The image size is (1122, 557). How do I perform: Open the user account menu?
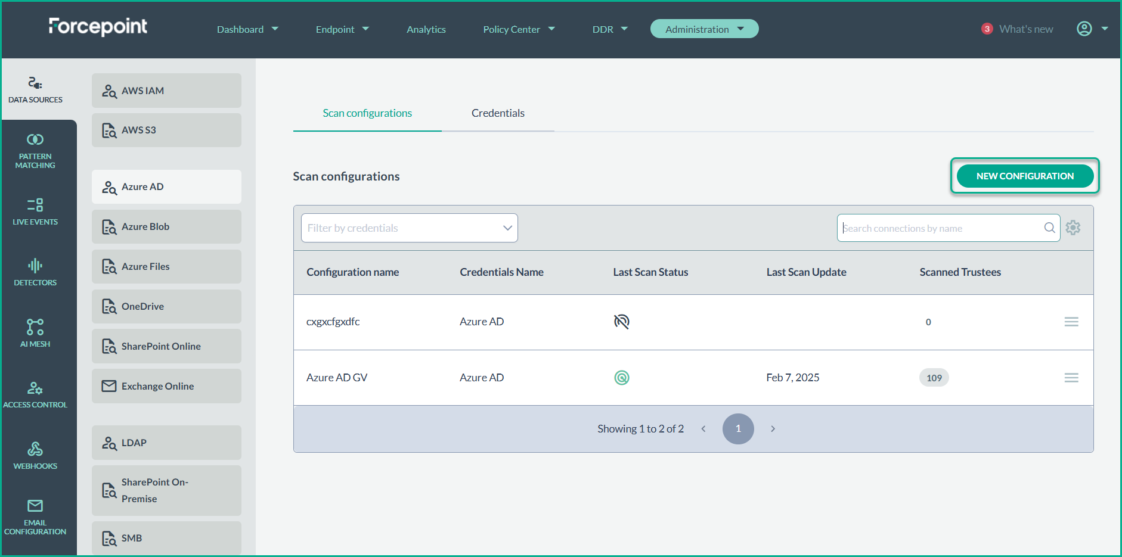click(x=1092, y=29)
